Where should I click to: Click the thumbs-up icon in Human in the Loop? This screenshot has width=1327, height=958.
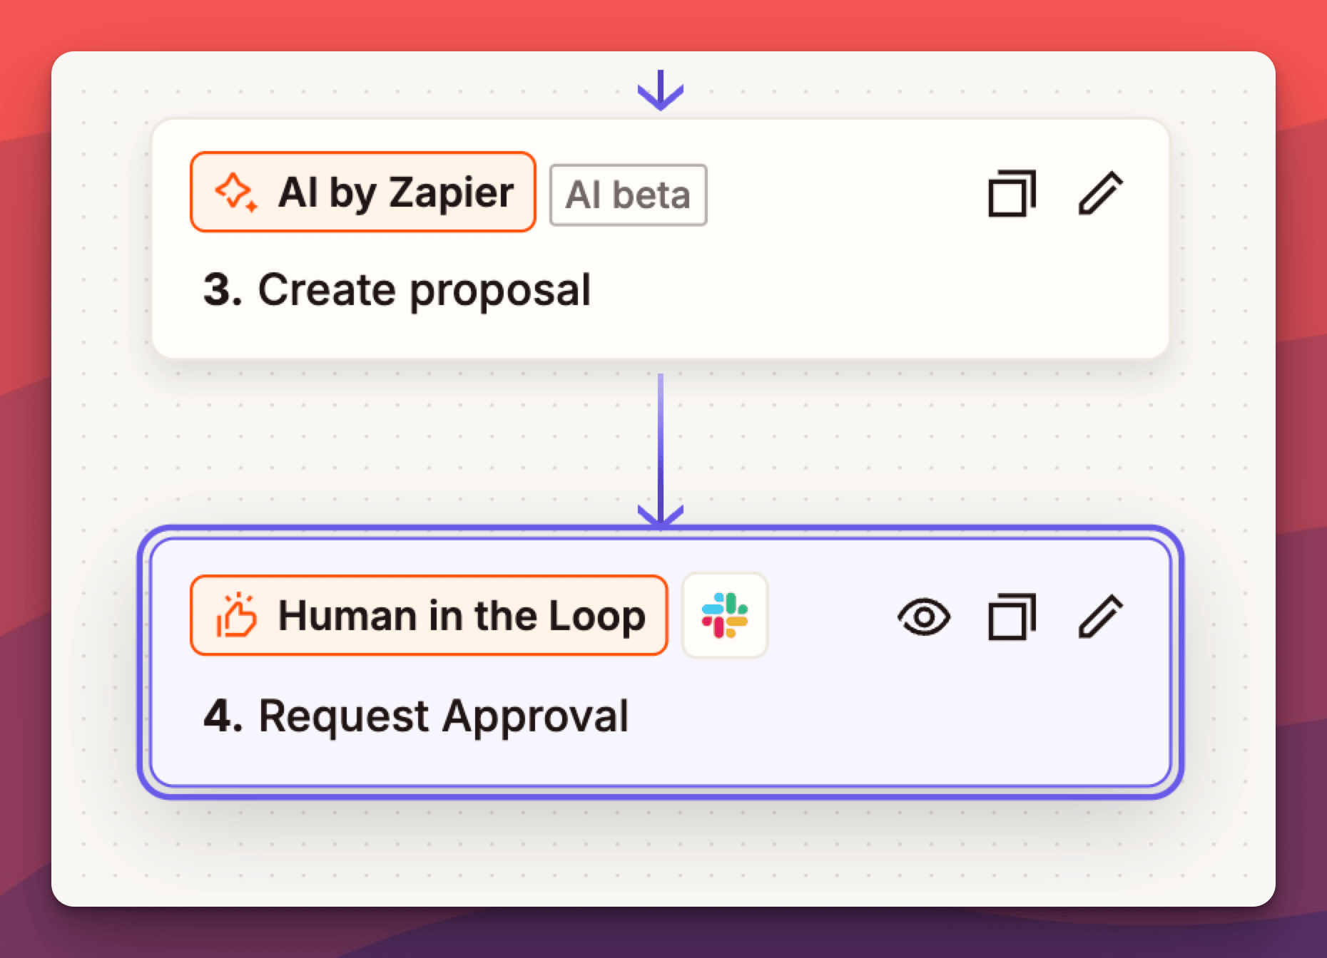236,615
